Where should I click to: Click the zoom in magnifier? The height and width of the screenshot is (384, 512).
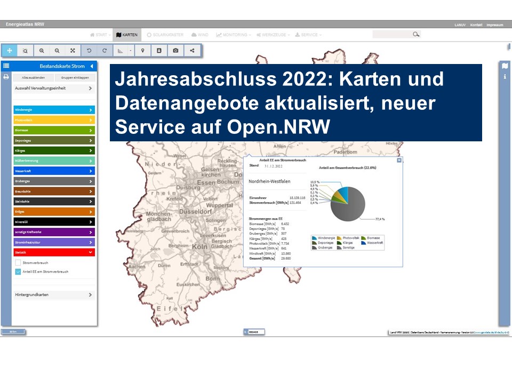42,51
